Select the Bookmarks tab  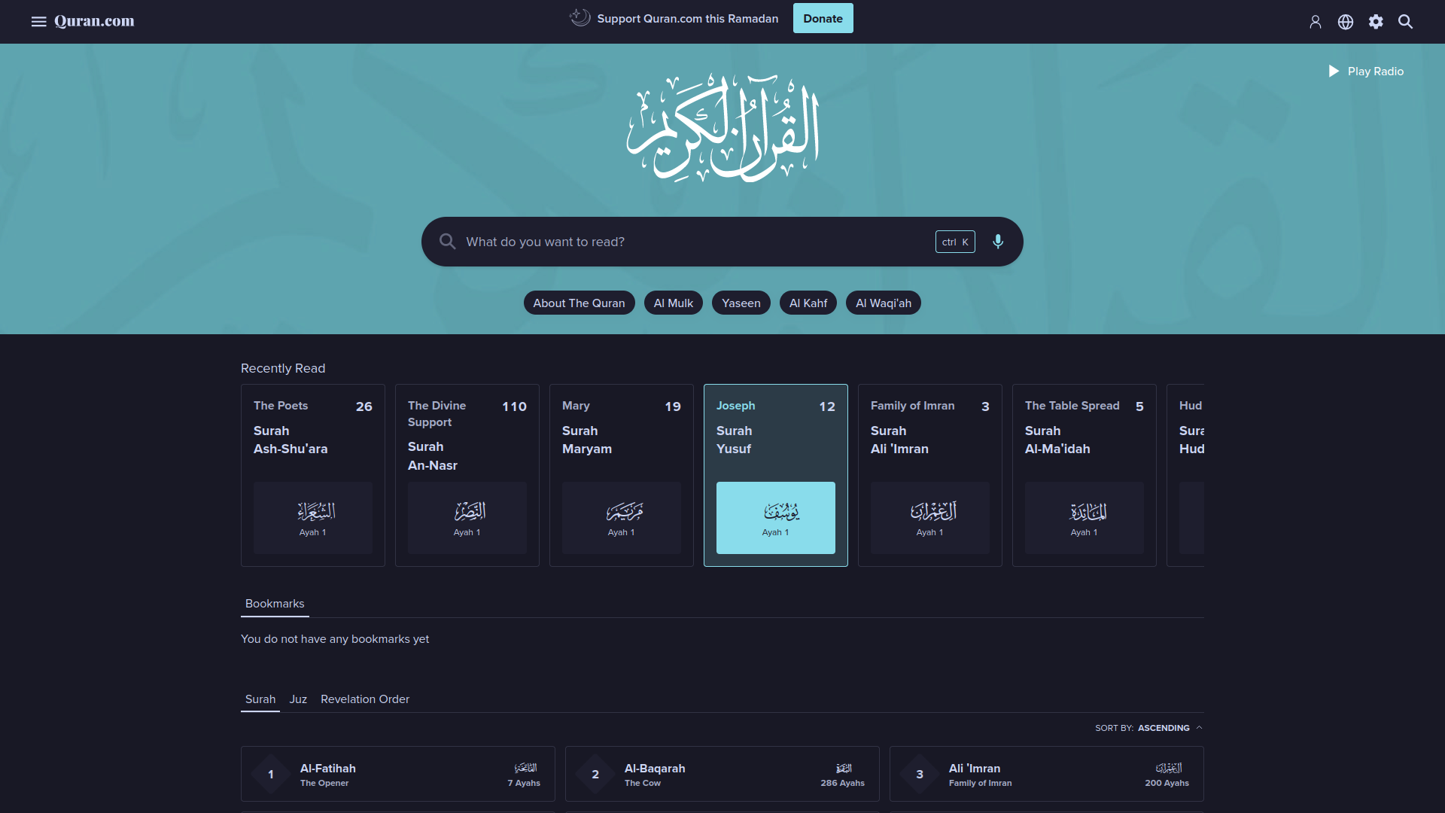coord(275,604)
